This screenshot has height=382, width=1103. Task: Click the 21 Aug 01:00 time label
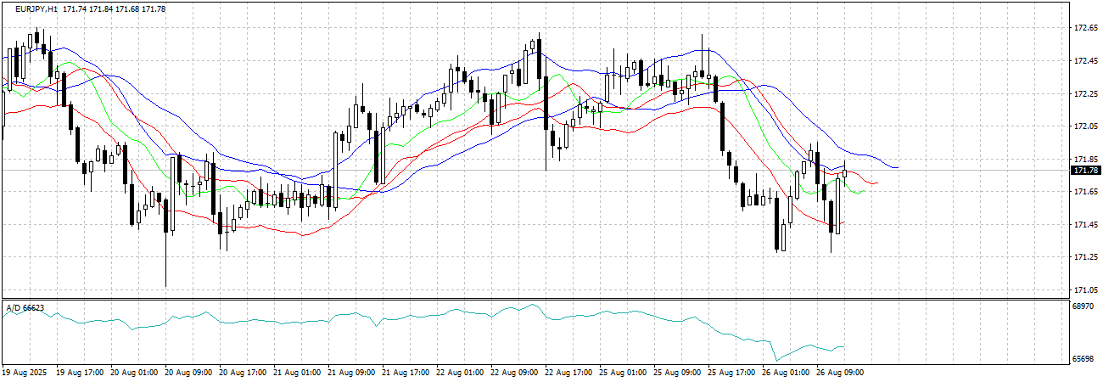[x=298, y=373]
